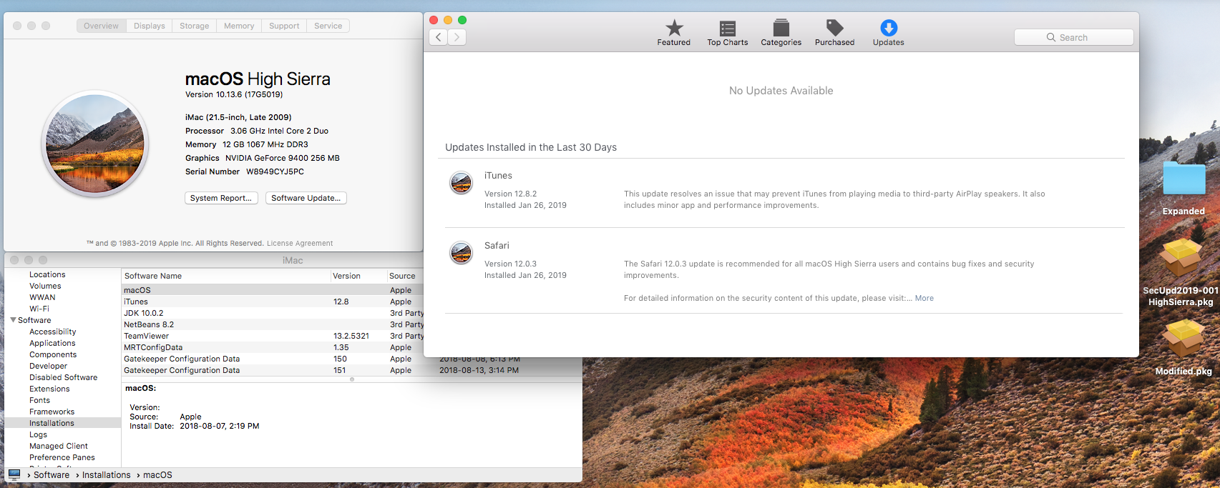
Task: Select Components in sidebar
Action: pyautogui.click(x=53, y=354)
